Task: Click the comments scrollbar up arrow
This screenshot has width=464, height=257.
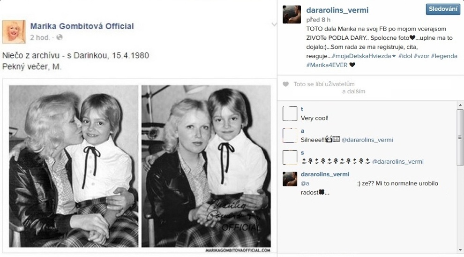Action: (460, 105)
